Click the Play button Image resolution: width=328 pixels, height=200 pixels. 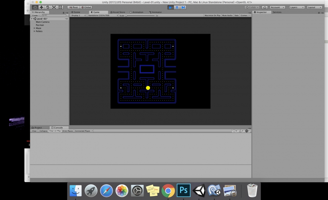click(x=171, y=7)
